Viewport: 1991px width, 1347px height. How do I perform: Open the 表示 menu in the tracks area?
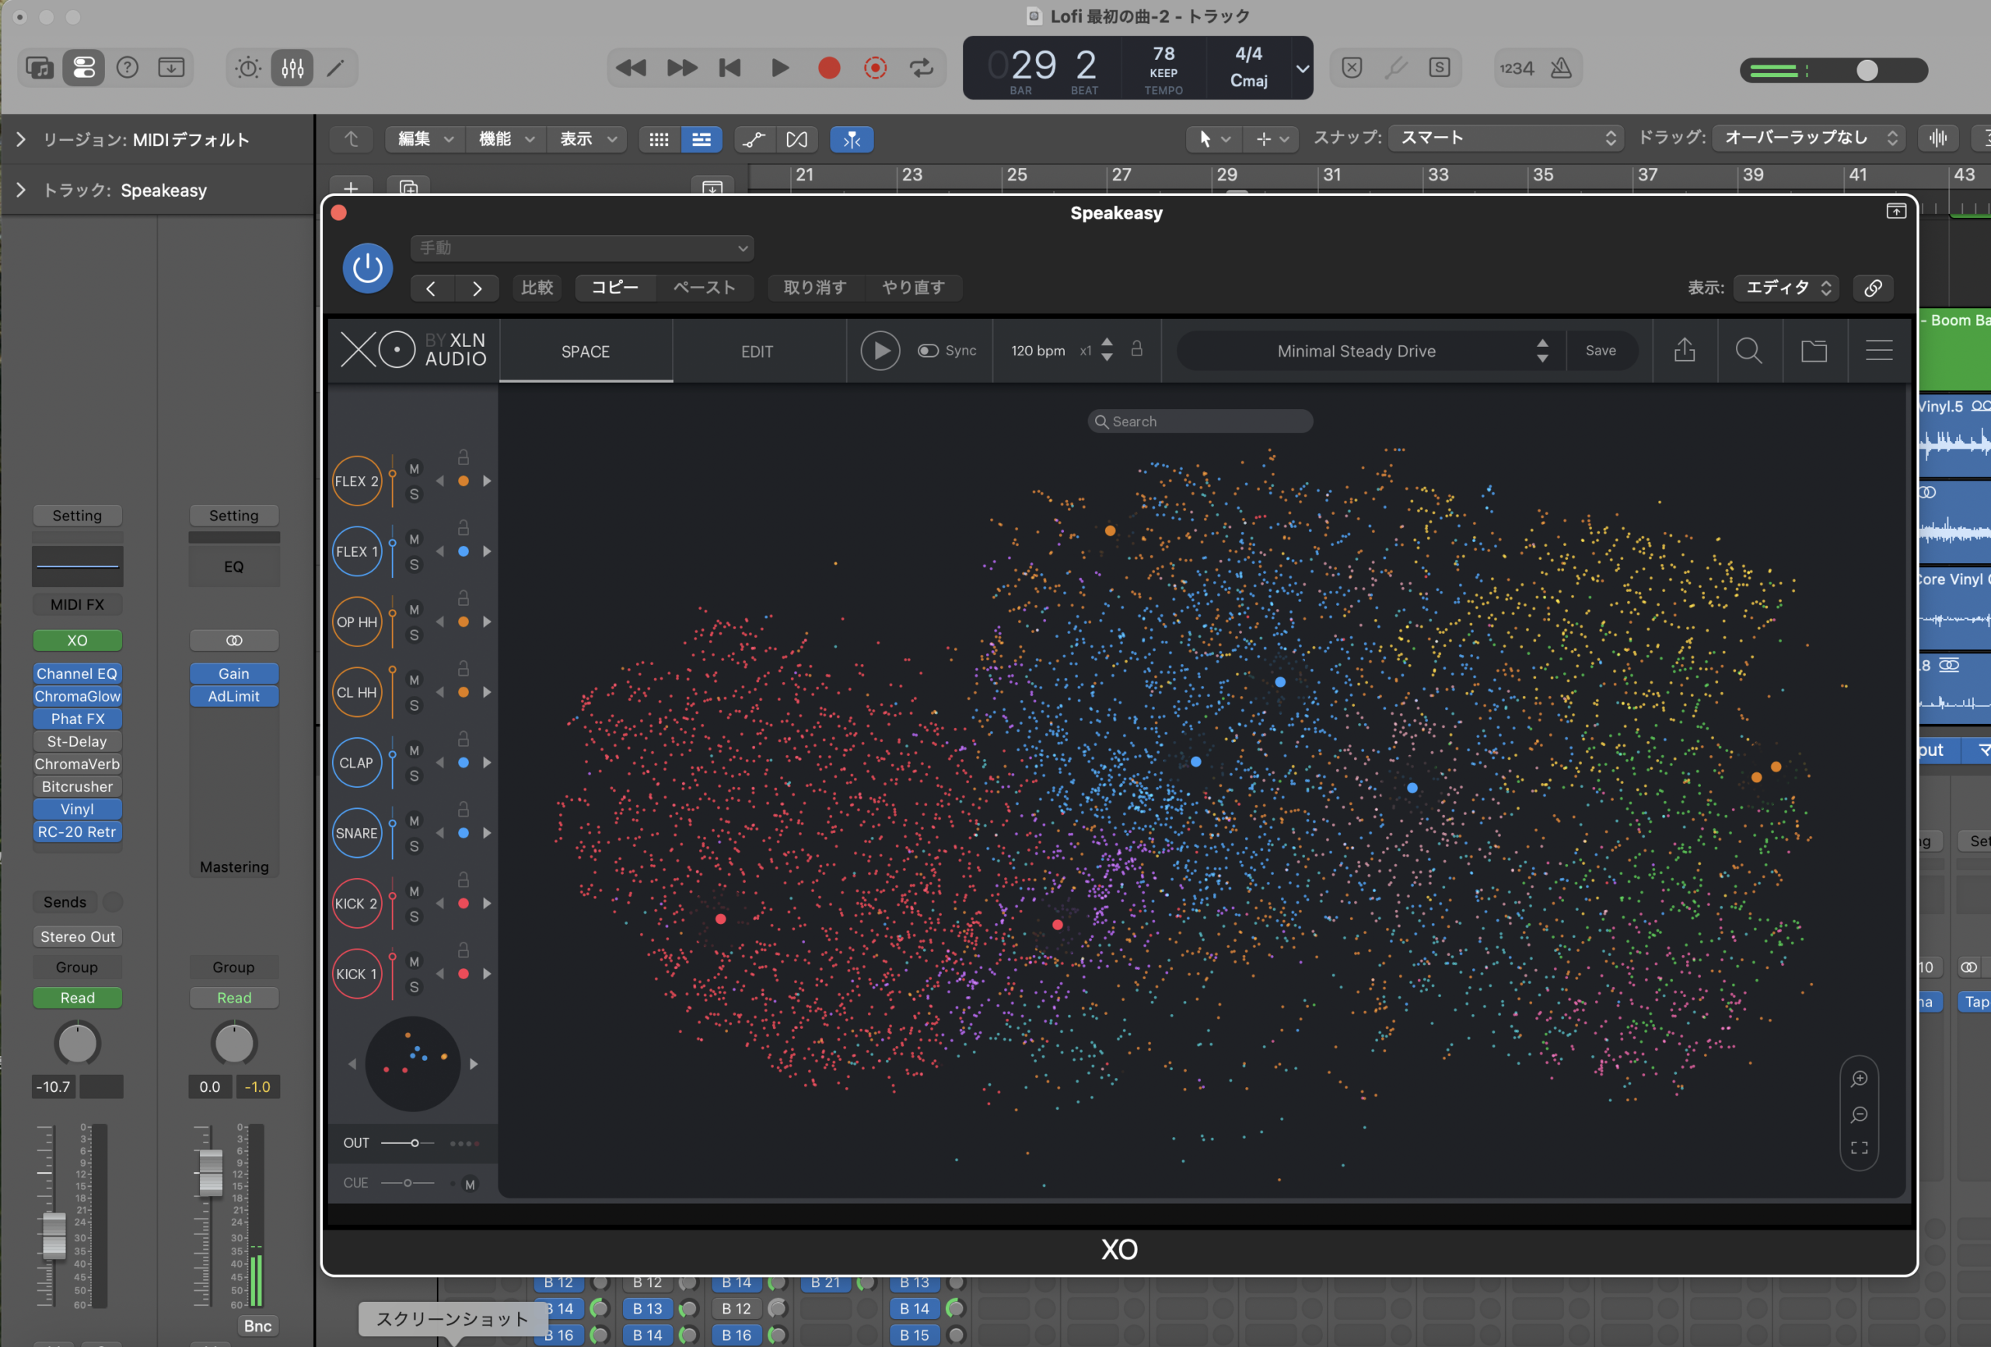coord(587,138)
